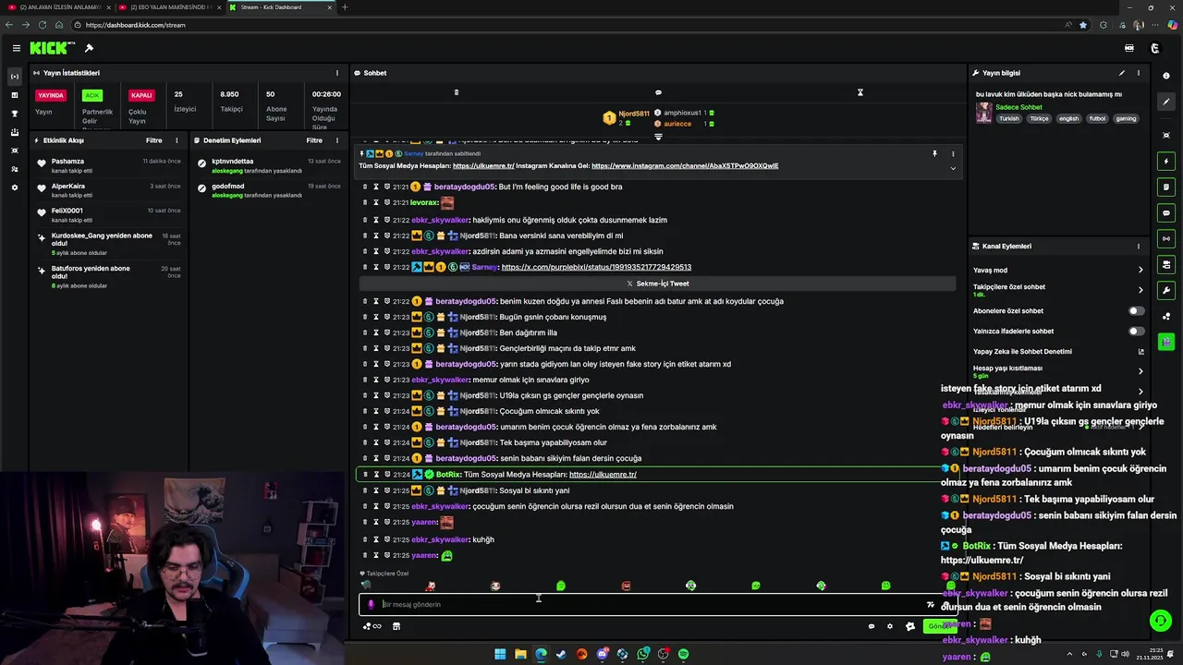Open the hamburger menu beside the Kick logo

(x=16, y=48)
